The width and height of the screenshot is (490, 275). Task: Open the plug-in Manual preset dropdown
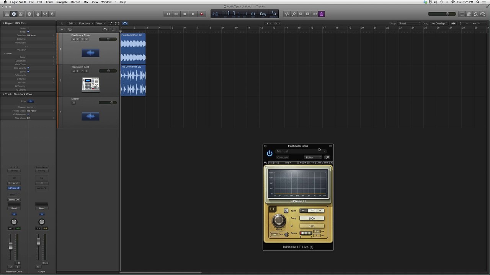coord(301,151)
